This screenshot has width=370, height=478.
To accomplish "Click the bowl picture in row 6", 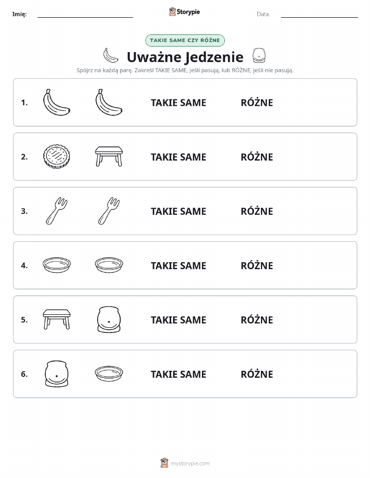I will pyautogui.click(x=109, y=374).
